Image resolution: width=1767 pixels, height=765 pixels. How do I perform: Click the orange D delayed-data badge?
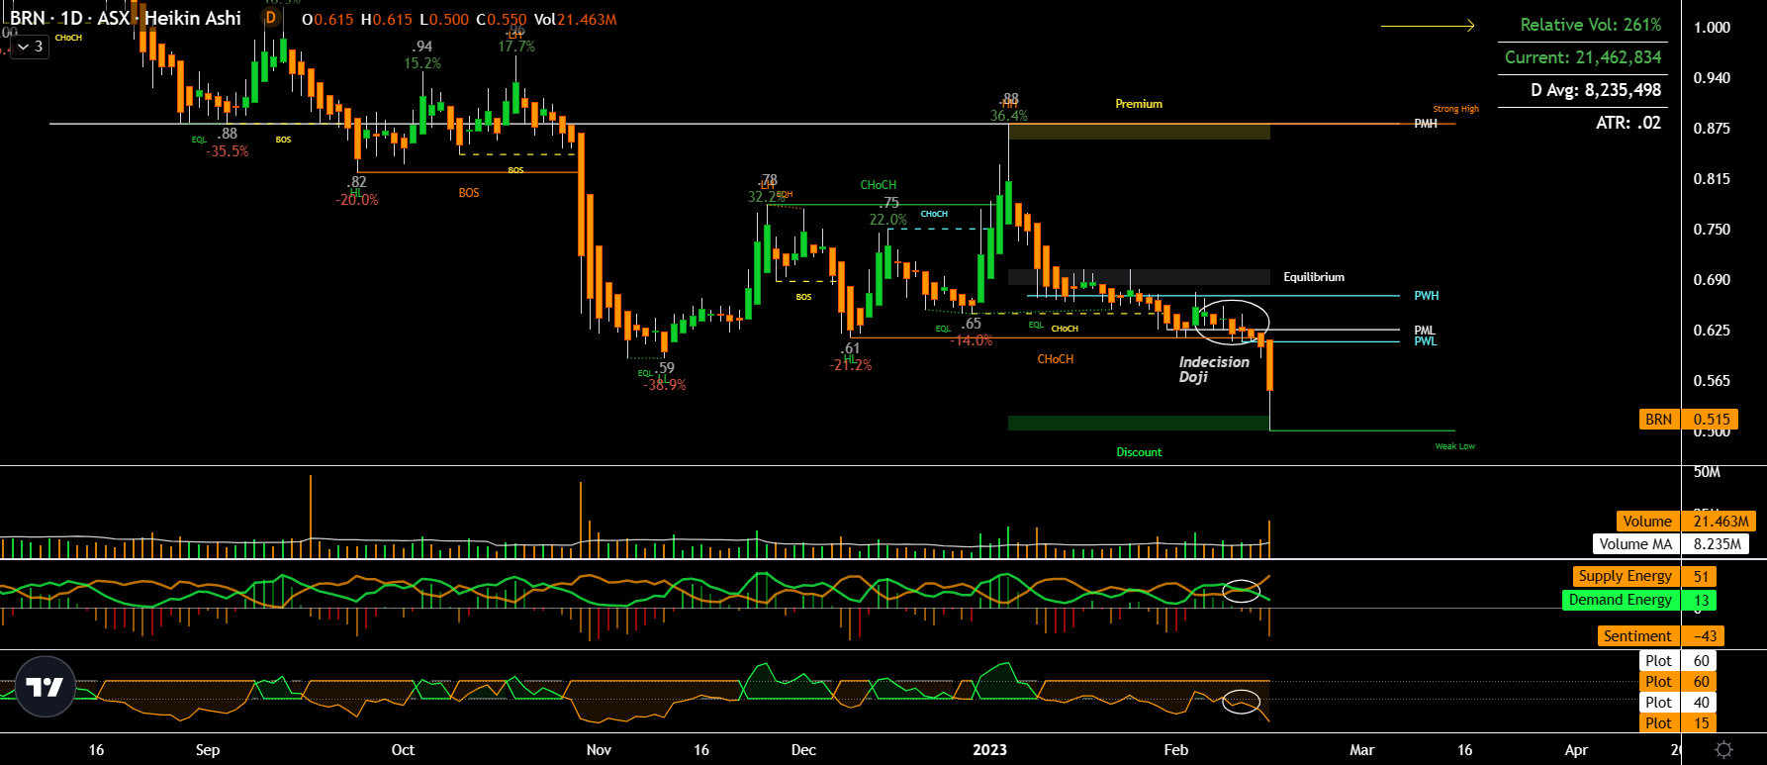270,18
